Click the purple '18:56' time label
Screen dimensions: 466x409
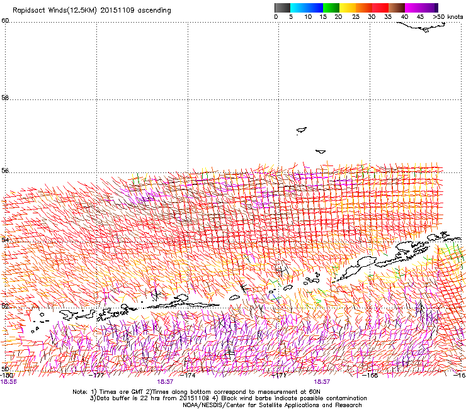[x=8, y=382]
